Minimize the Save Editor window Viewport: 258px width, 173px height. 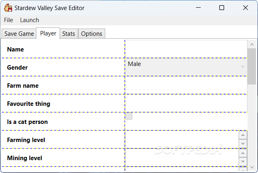[x=198, y=8]
